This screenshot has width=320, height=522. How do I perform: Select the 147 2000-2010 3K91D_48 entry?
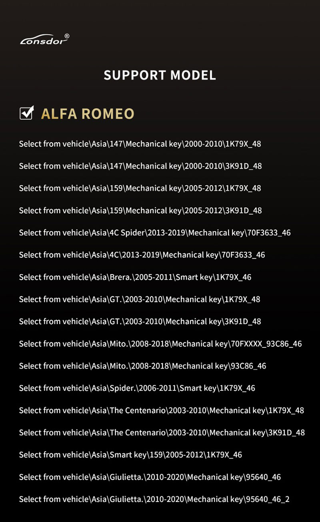(x=140, y=166)
